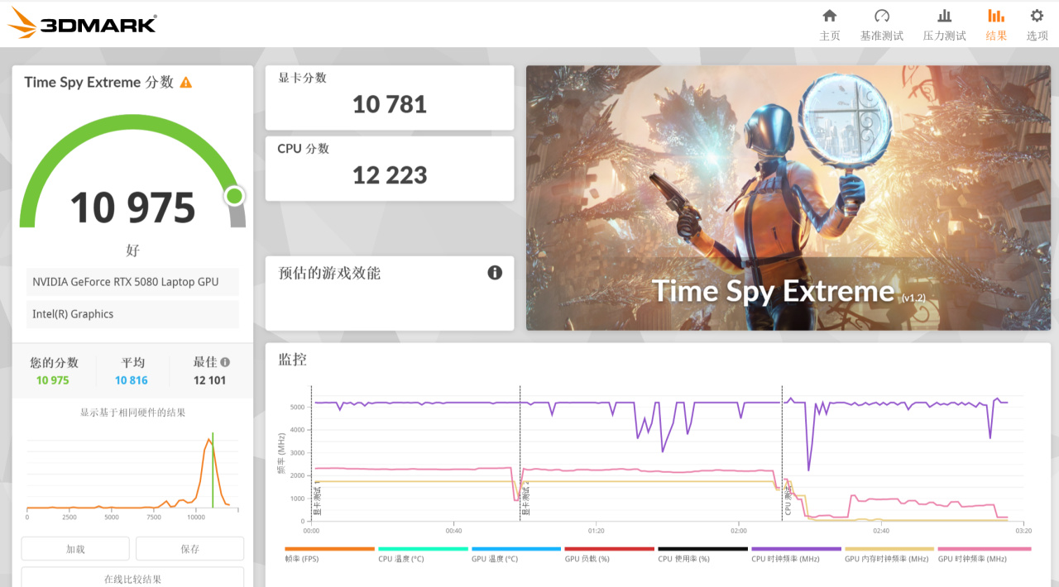Click 显示基于相同硬件的结果 caption
The width and height of the screenshot is (1059, 587).
coord(132,413)
